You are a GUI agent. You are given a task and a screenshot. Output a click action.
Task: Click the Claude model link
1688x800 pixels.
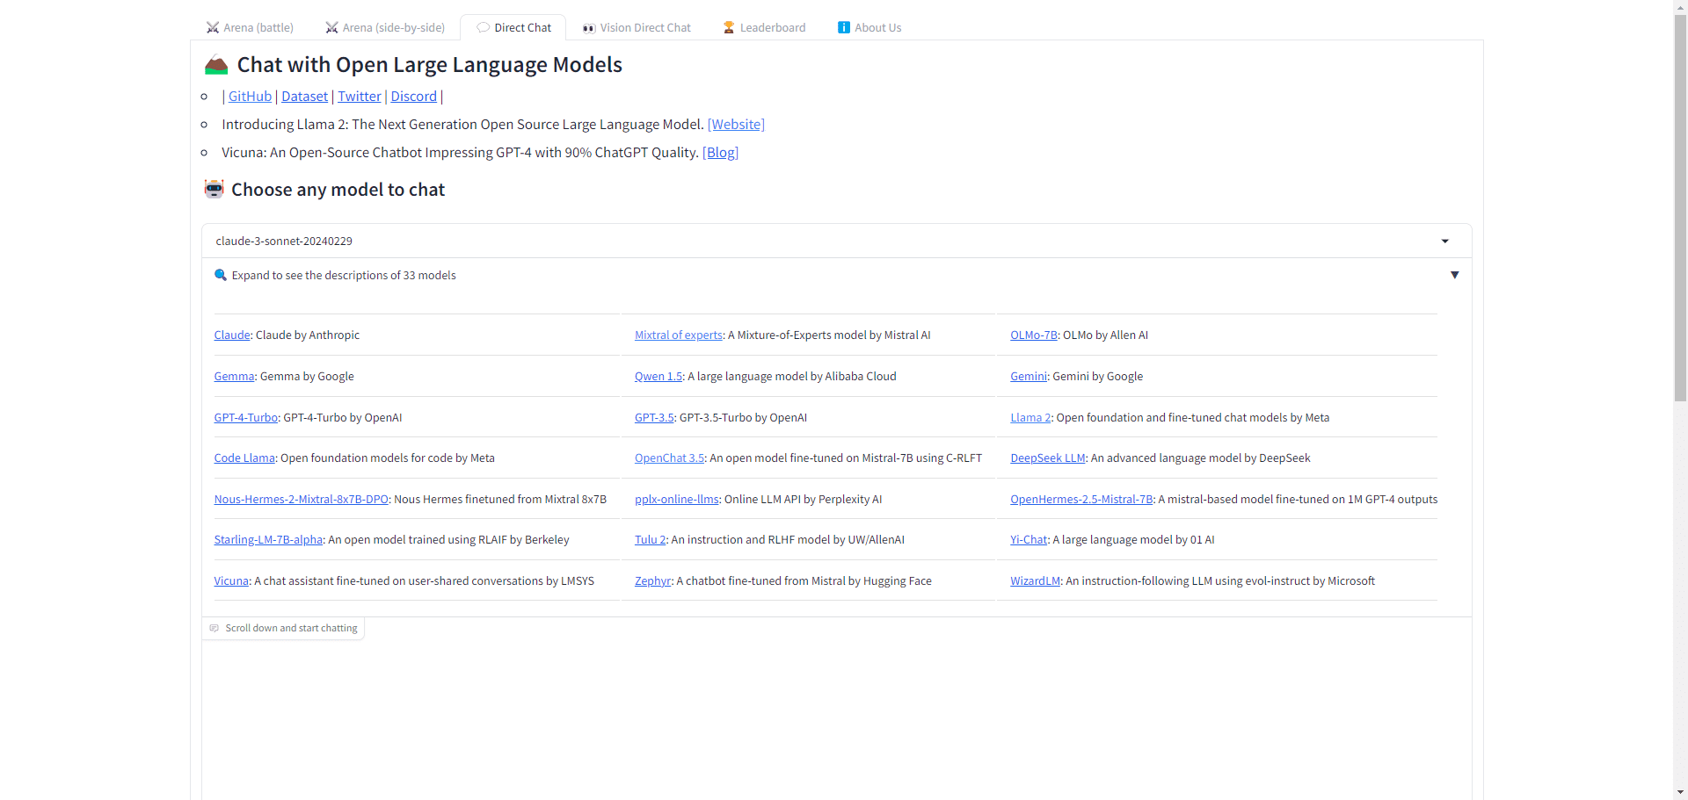pyautogui.click(x=232, y=335)
